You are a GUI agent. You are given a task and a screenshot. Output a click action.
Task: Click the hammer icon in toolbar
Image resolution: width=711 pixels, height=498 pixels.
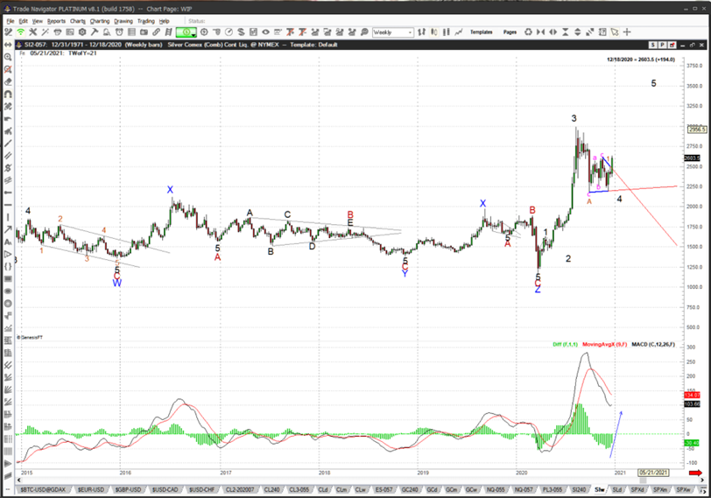coord(95,32)
